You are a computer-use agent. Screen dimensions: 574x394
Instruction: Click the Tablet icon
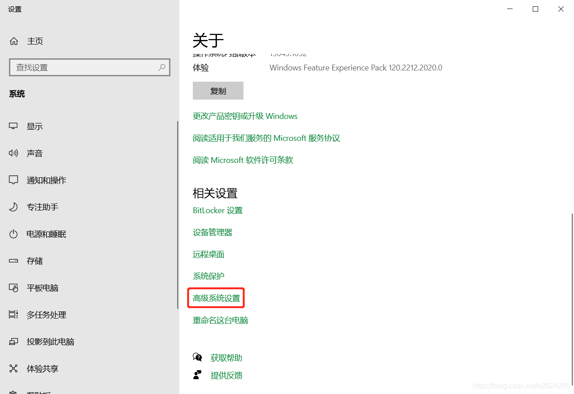(x=13, y=288)
